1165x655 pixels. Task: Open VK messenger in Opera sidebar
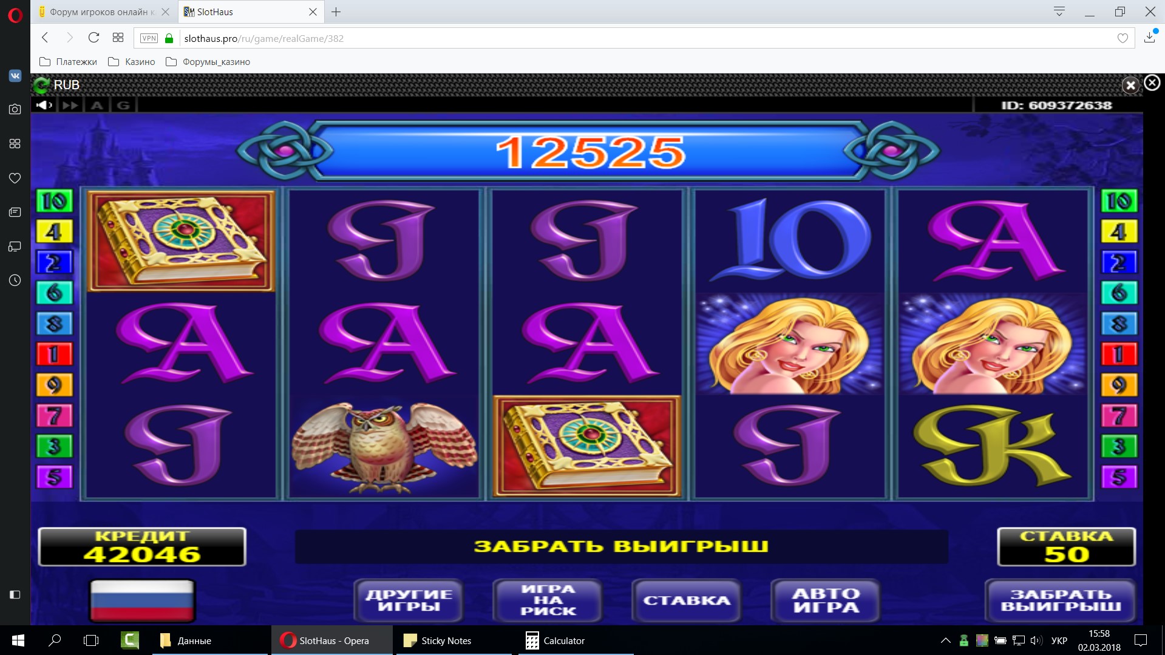[15, 76]
